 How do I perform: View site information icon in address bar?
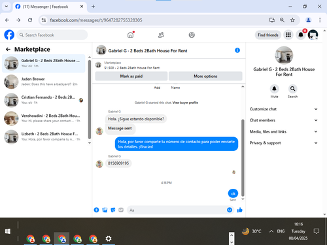click(x=44, y=20)
